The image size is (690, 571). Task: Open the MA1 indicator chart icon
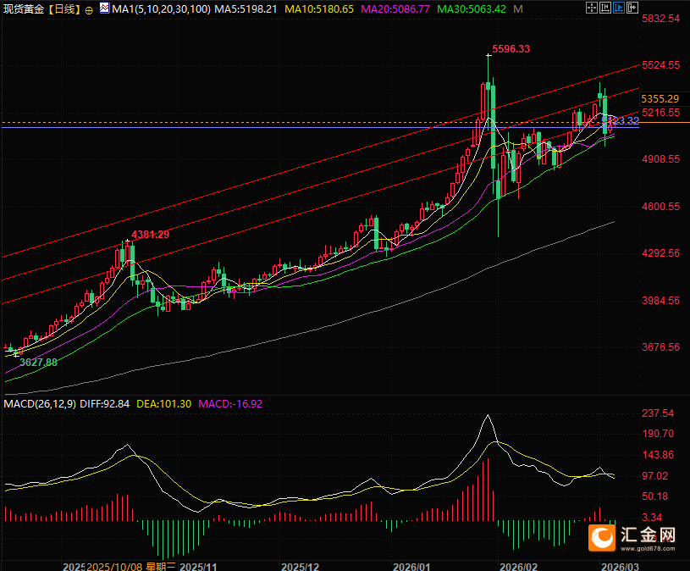(104, 8)
